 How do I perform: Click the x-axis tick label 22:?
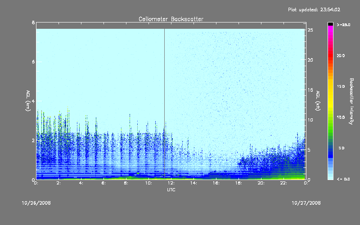tap(283, 183)
